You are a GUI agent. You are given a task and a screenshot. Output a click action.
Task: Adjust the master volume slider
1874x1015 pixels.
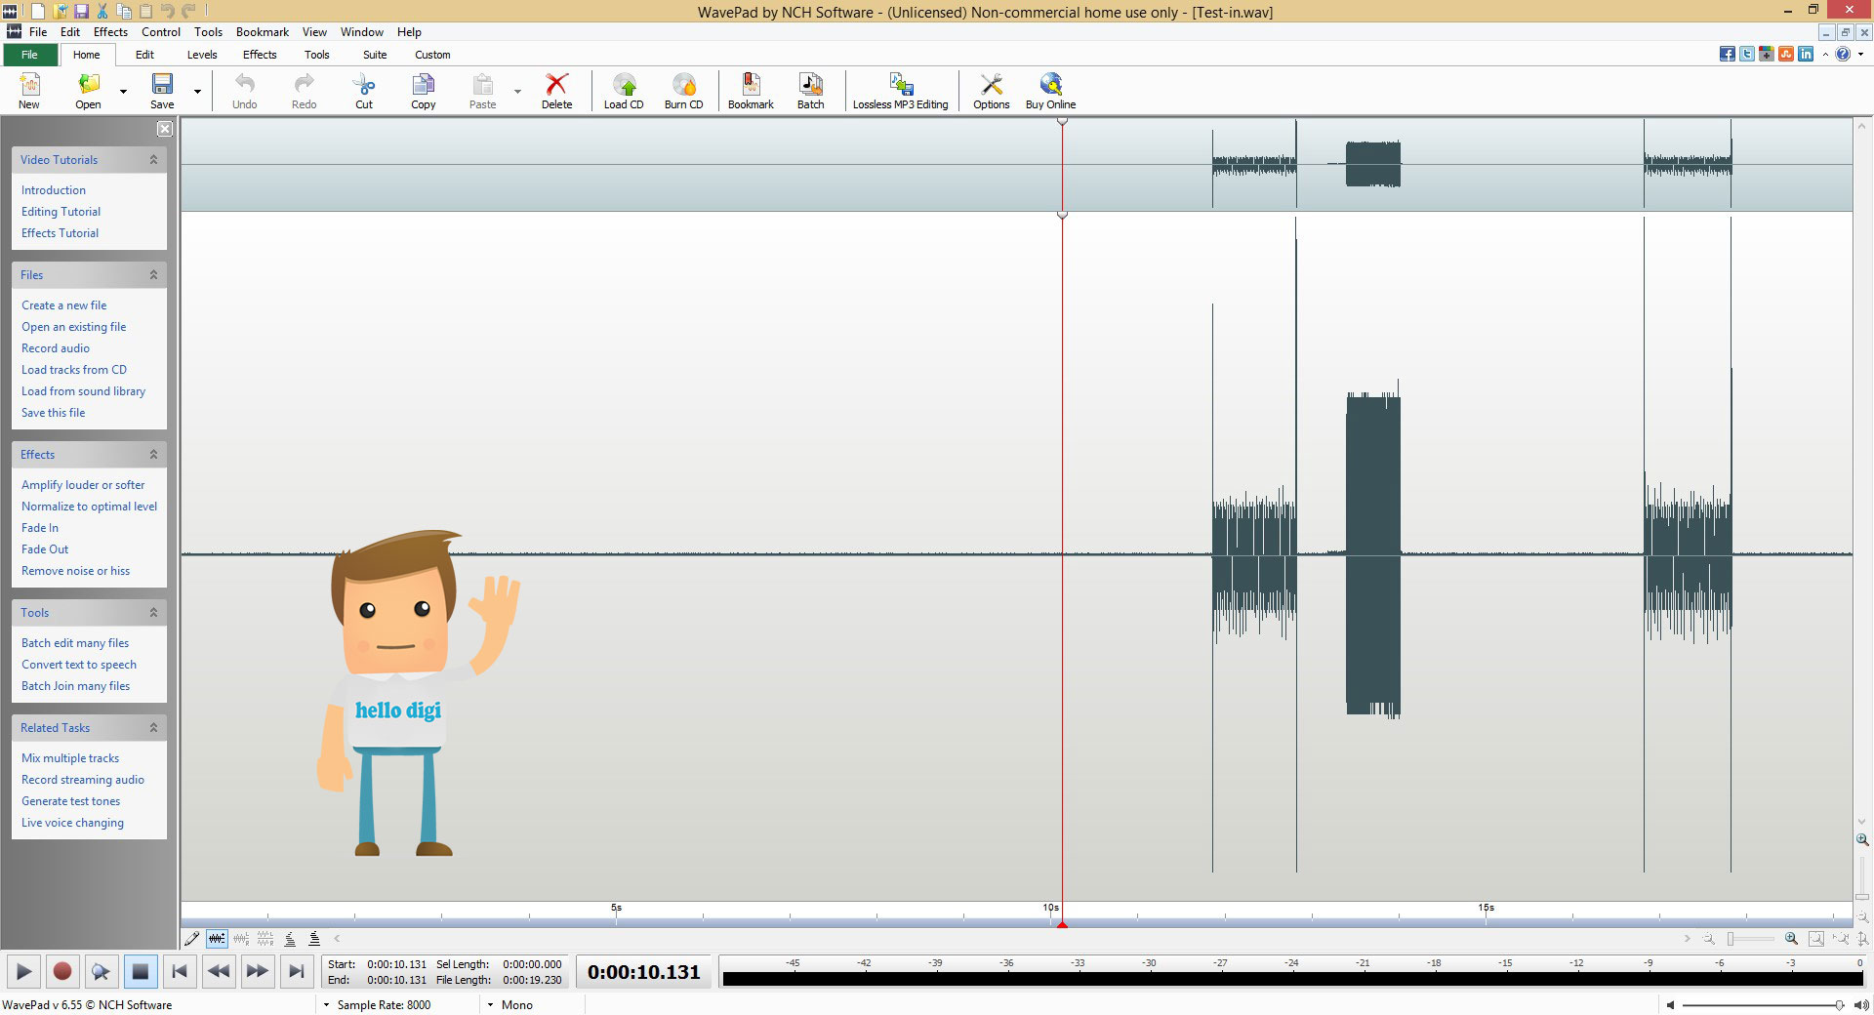[x=1762, y=1004]
